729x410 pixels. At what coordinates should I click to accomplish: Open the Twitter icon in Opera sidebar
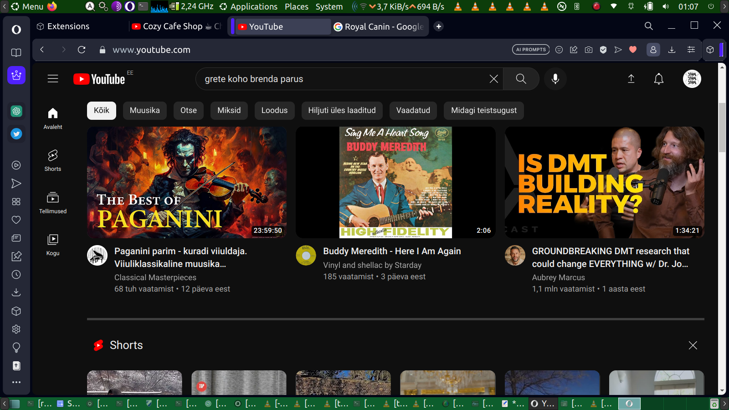(x=16, y=134)
